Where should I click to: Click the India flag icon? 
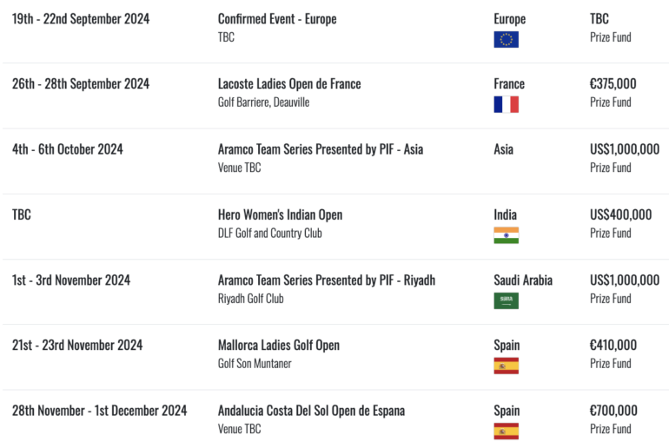tap(506, 235)
